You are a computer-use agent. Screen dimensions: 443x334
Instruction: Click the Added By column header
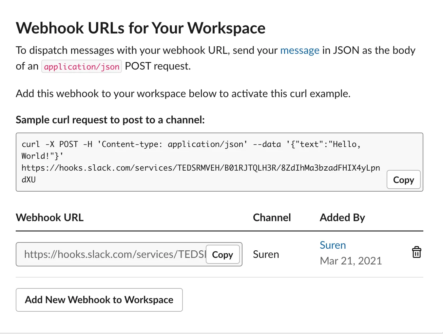tap(342, 218)
